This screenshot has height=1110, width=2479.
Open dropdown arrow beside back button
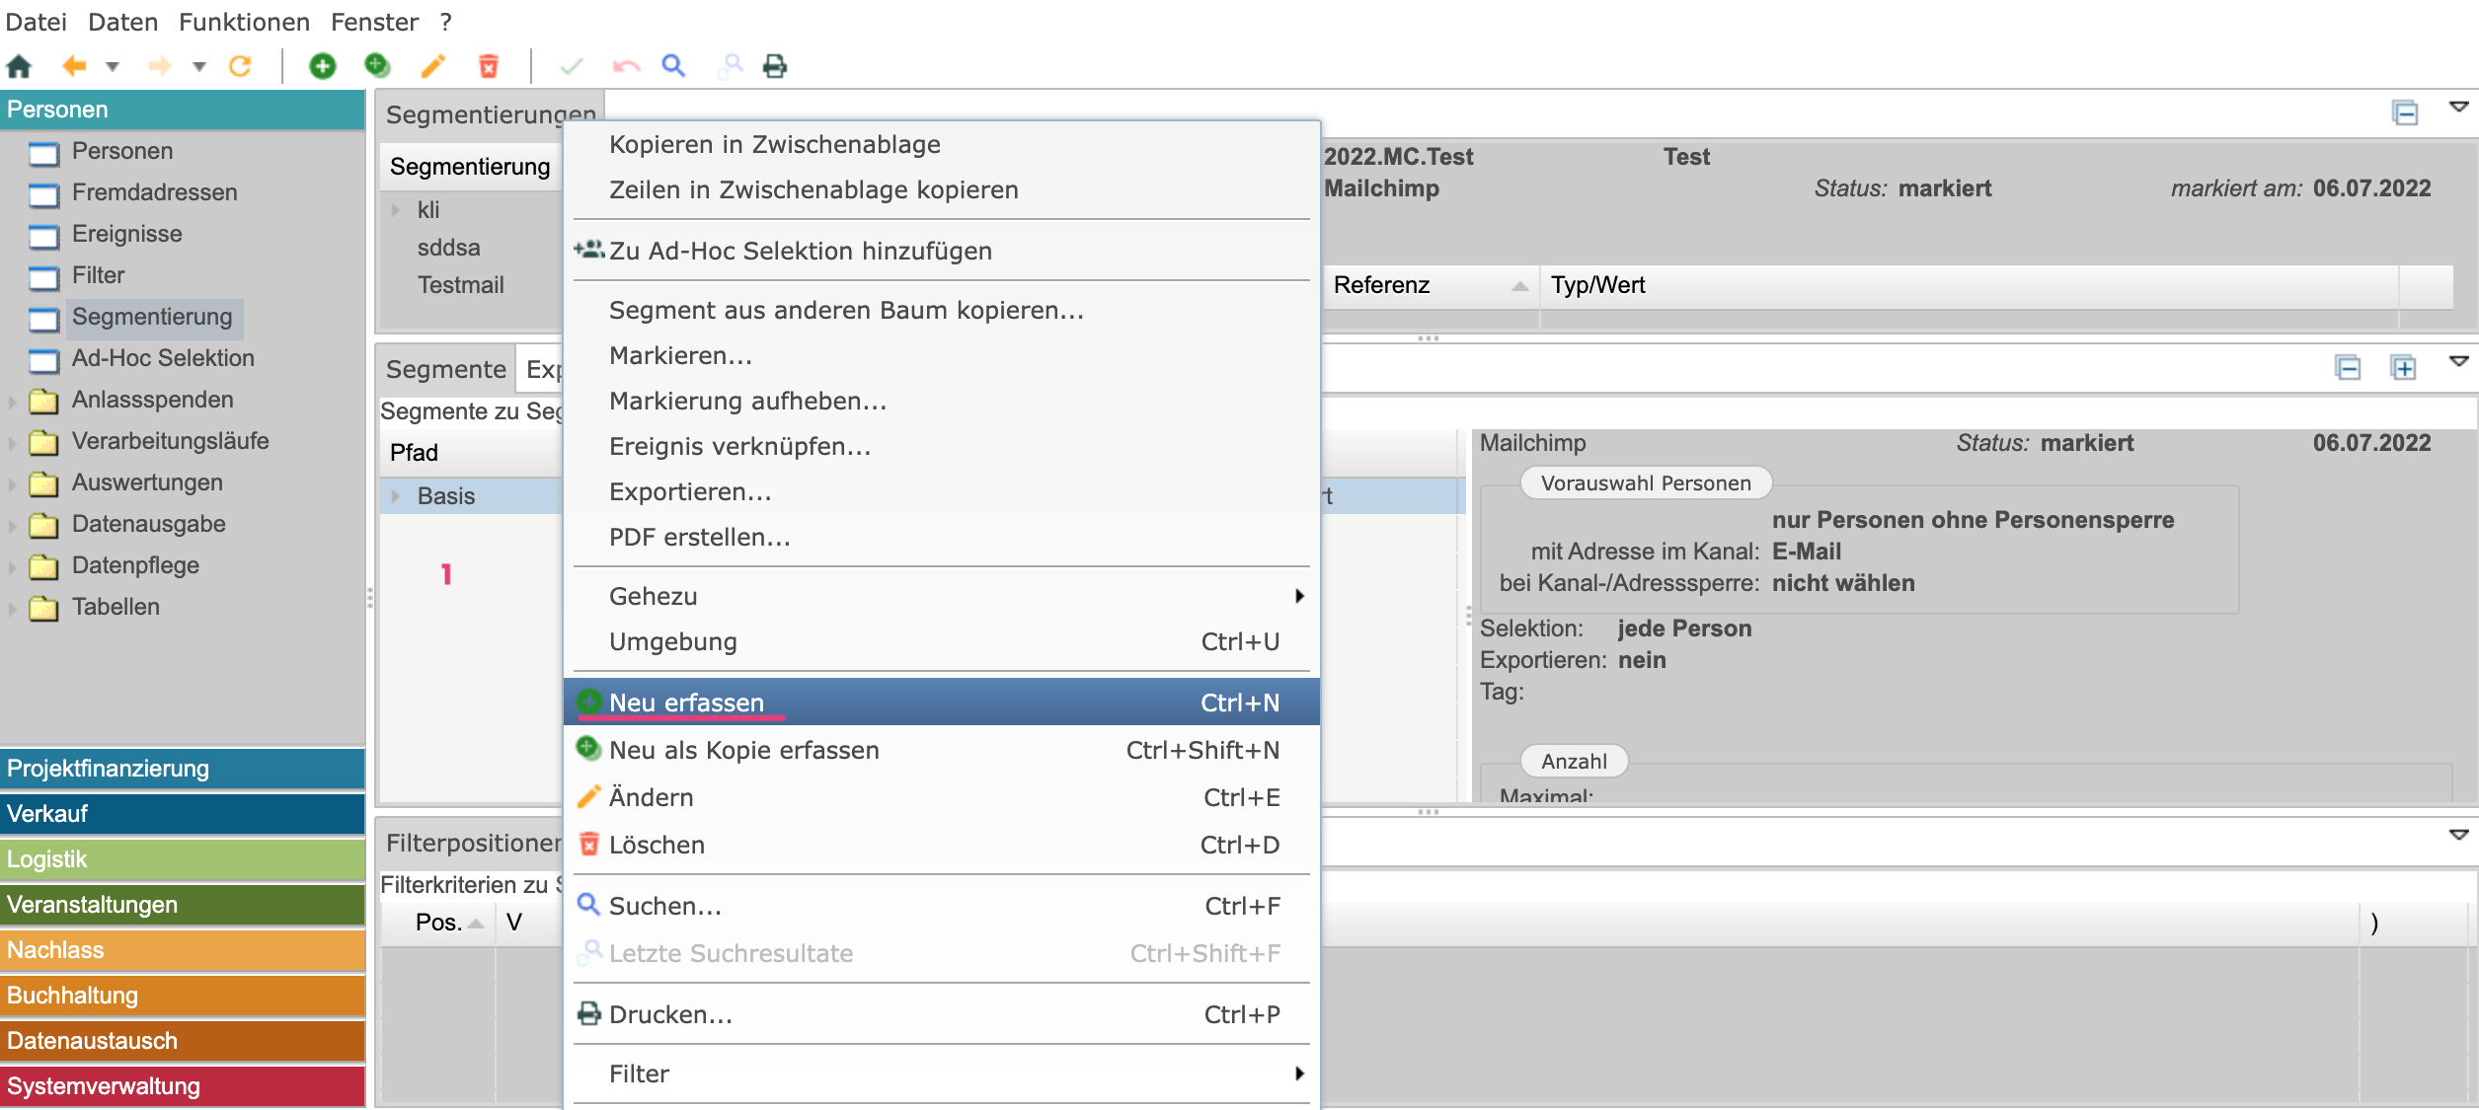pos(113,67)
